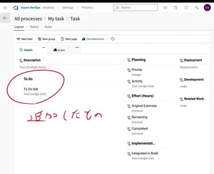Open user settings icon in header
214x174 pixels.
click(197, 7)
